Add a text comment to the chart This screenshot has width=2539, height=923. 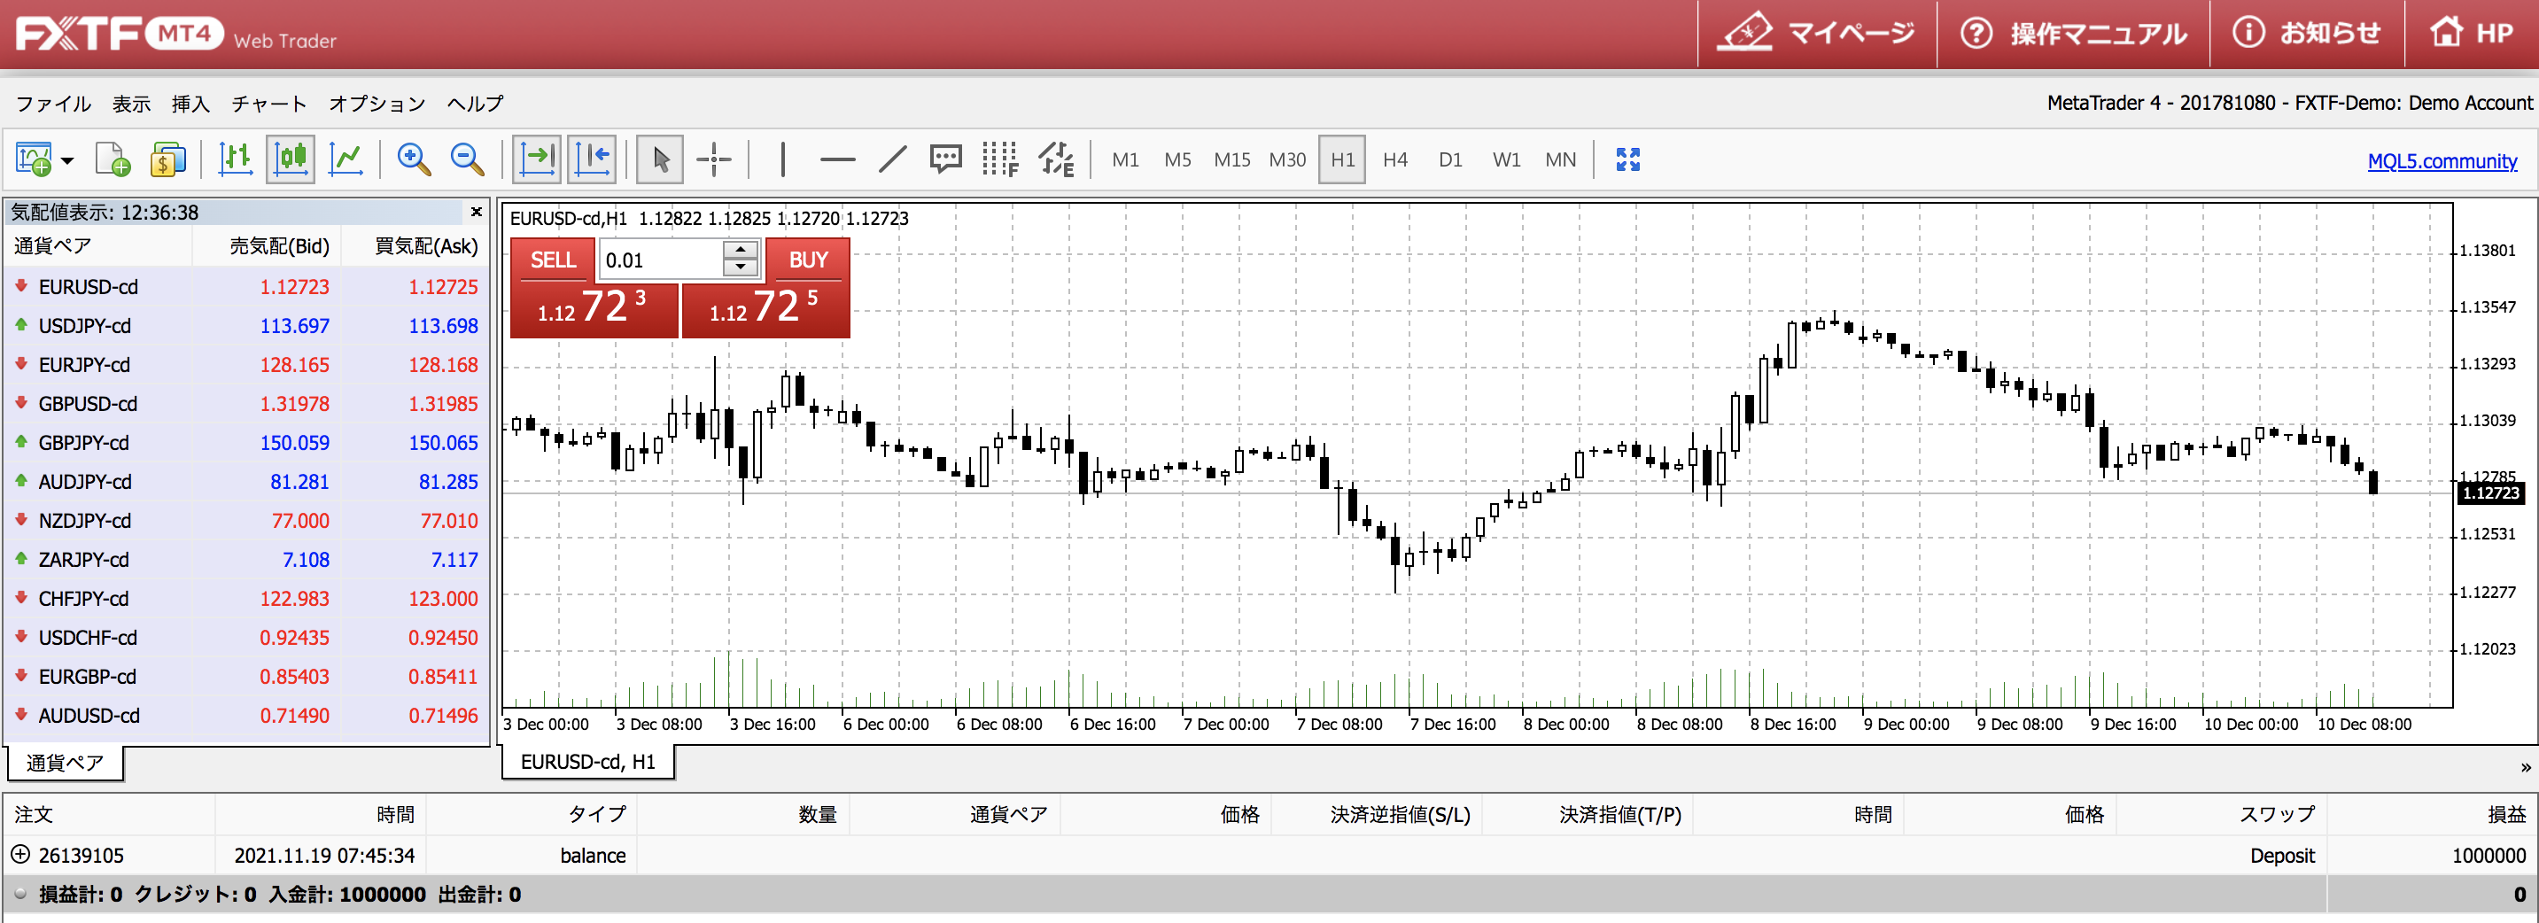tap(945, 159)
